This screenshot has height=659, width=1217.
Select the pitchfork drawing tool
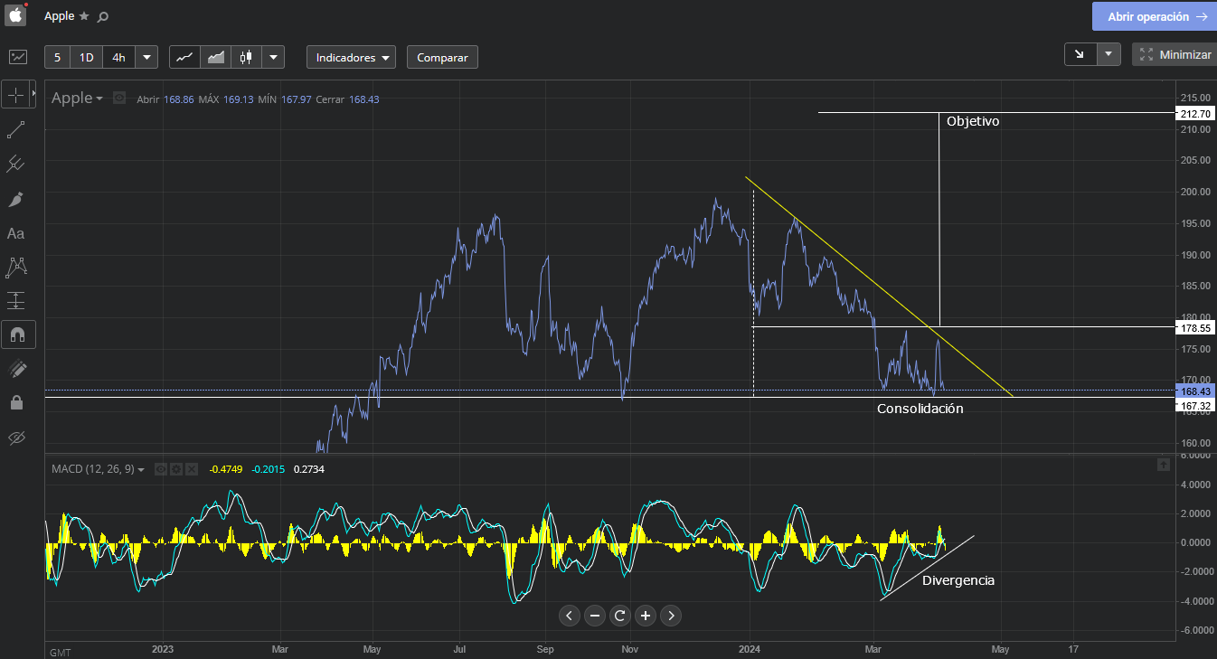[x=15, y=164]
